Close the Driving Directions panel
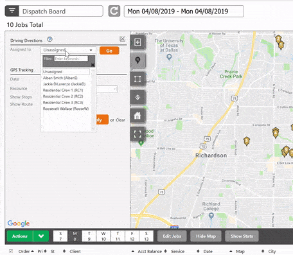This screenshot has width=293, height=255. (122, 39)
